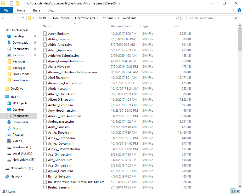Click the search magnifier icon
Screen dimensions: 242x194
click(x=235, y=18)
